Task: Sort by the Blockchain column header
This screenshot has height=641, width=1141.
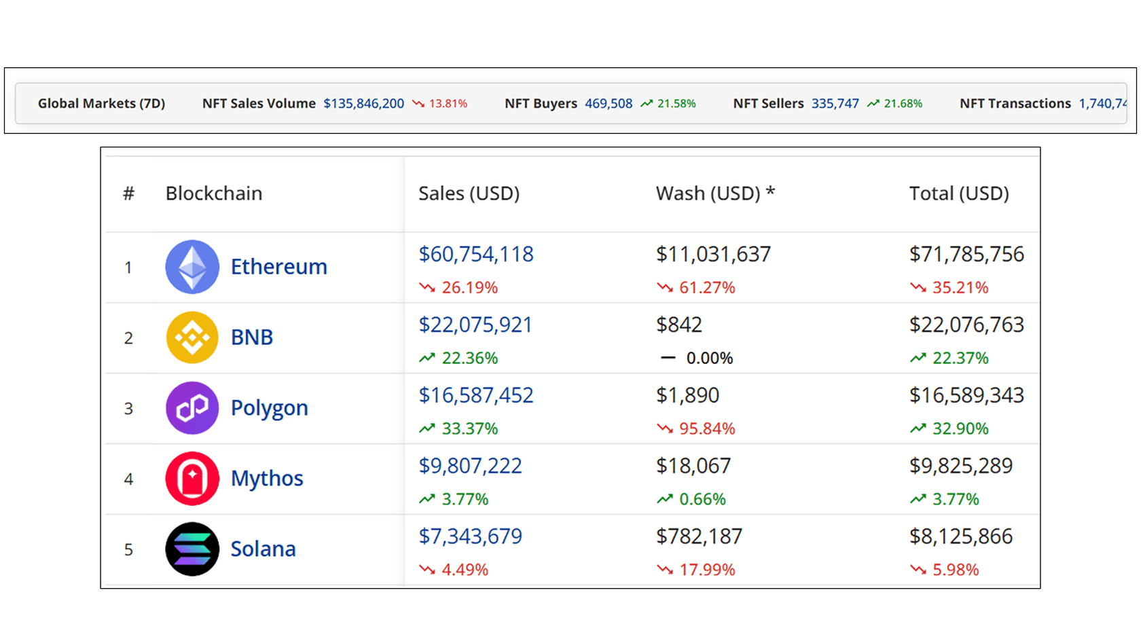Action: tap(214, 194)
